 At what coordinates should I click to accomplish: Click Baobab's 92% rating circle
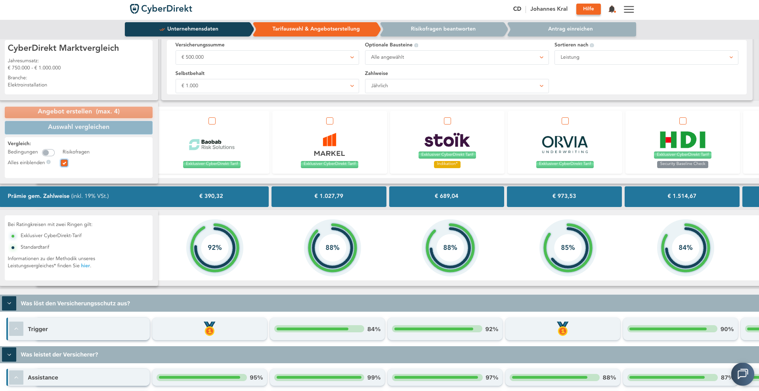[x=215, y=248]
